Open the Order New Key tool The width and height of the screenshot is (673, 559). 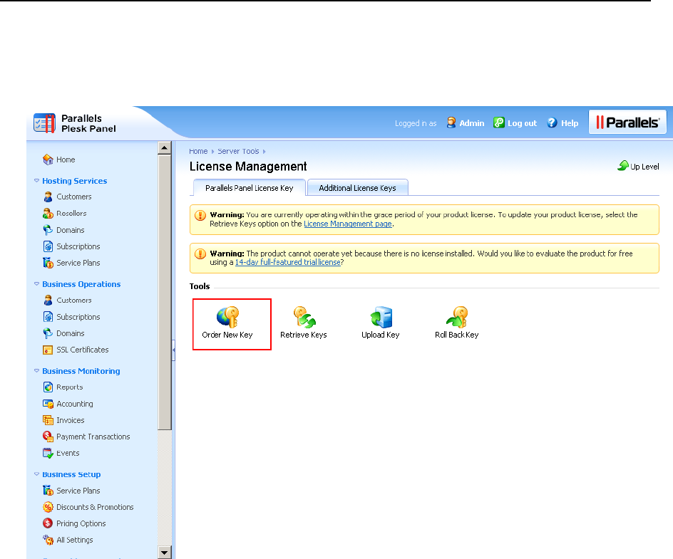point(227,324)
